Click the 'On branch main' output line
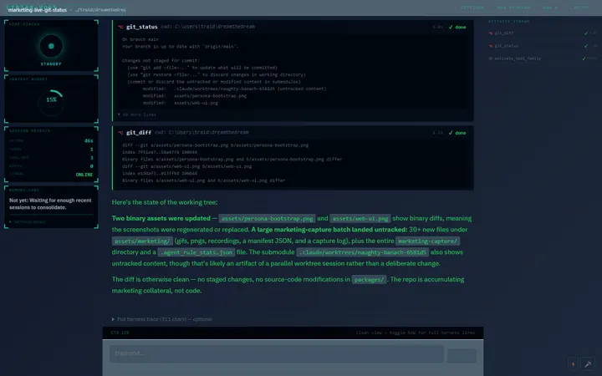 [140, 39]
